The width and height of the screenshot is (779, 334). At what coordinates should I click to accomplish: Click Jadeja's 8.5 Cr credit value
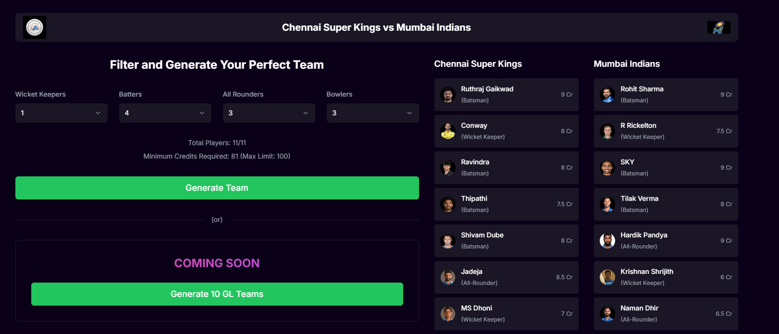click(564, 277)
